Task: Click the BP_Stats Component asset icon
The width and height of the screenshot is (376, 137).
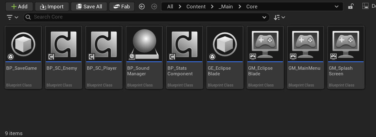Action: coord(185,44)
